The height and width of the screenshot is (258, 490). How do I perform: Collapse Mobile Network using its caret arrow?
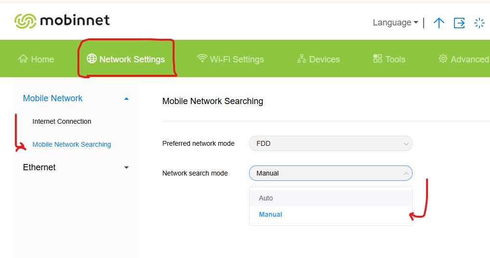click(126, 98)
